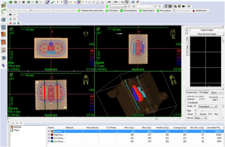Click the percent (%) dose unit icon
The height and width of the screenshot is (147, 225).
(123, 2)
